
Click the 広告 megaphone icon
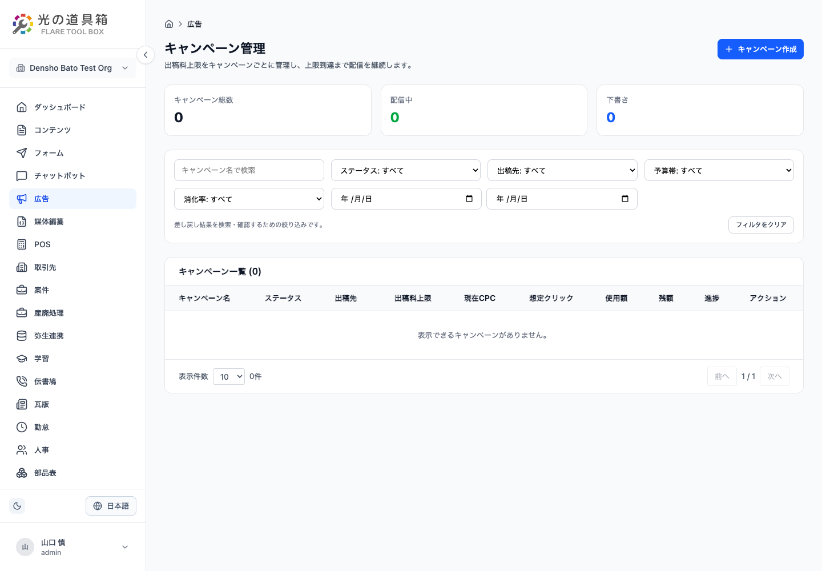[22, 199]
